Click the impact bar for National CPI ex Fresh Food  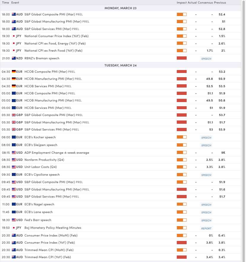tap(182, 51)
